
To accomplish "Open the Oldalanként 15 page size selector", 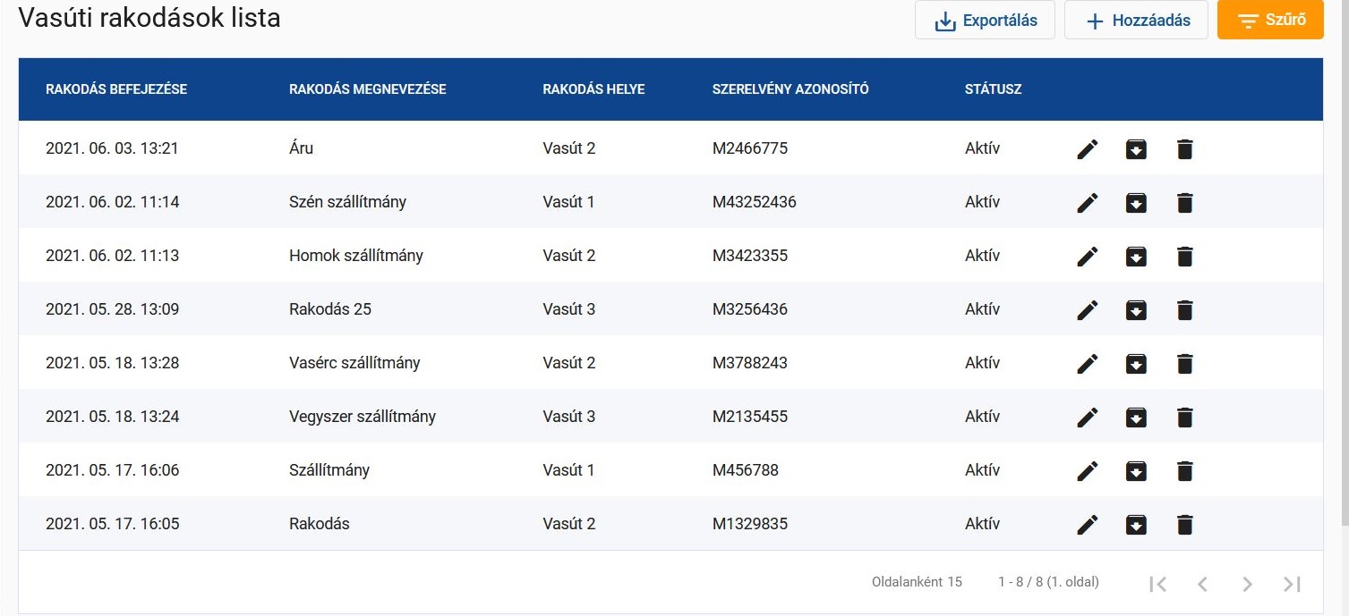I will tap(917, 582).
